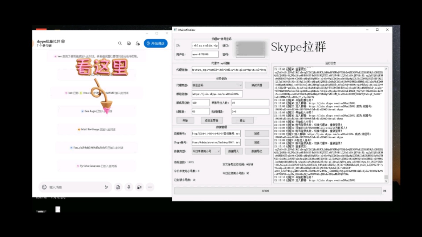This screenshot has height=237, width=422.
Task: Click the video message icon in Skype
Action: (139, 187)
